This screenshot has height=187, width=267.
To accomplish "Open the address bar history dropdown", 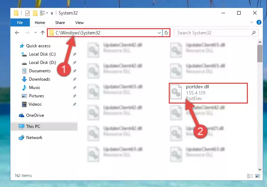I will 159,33.
